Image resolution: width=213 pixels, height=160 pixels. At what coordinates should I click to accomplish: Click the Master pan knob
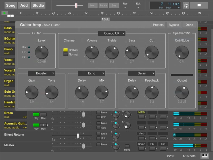click(116, 146)
